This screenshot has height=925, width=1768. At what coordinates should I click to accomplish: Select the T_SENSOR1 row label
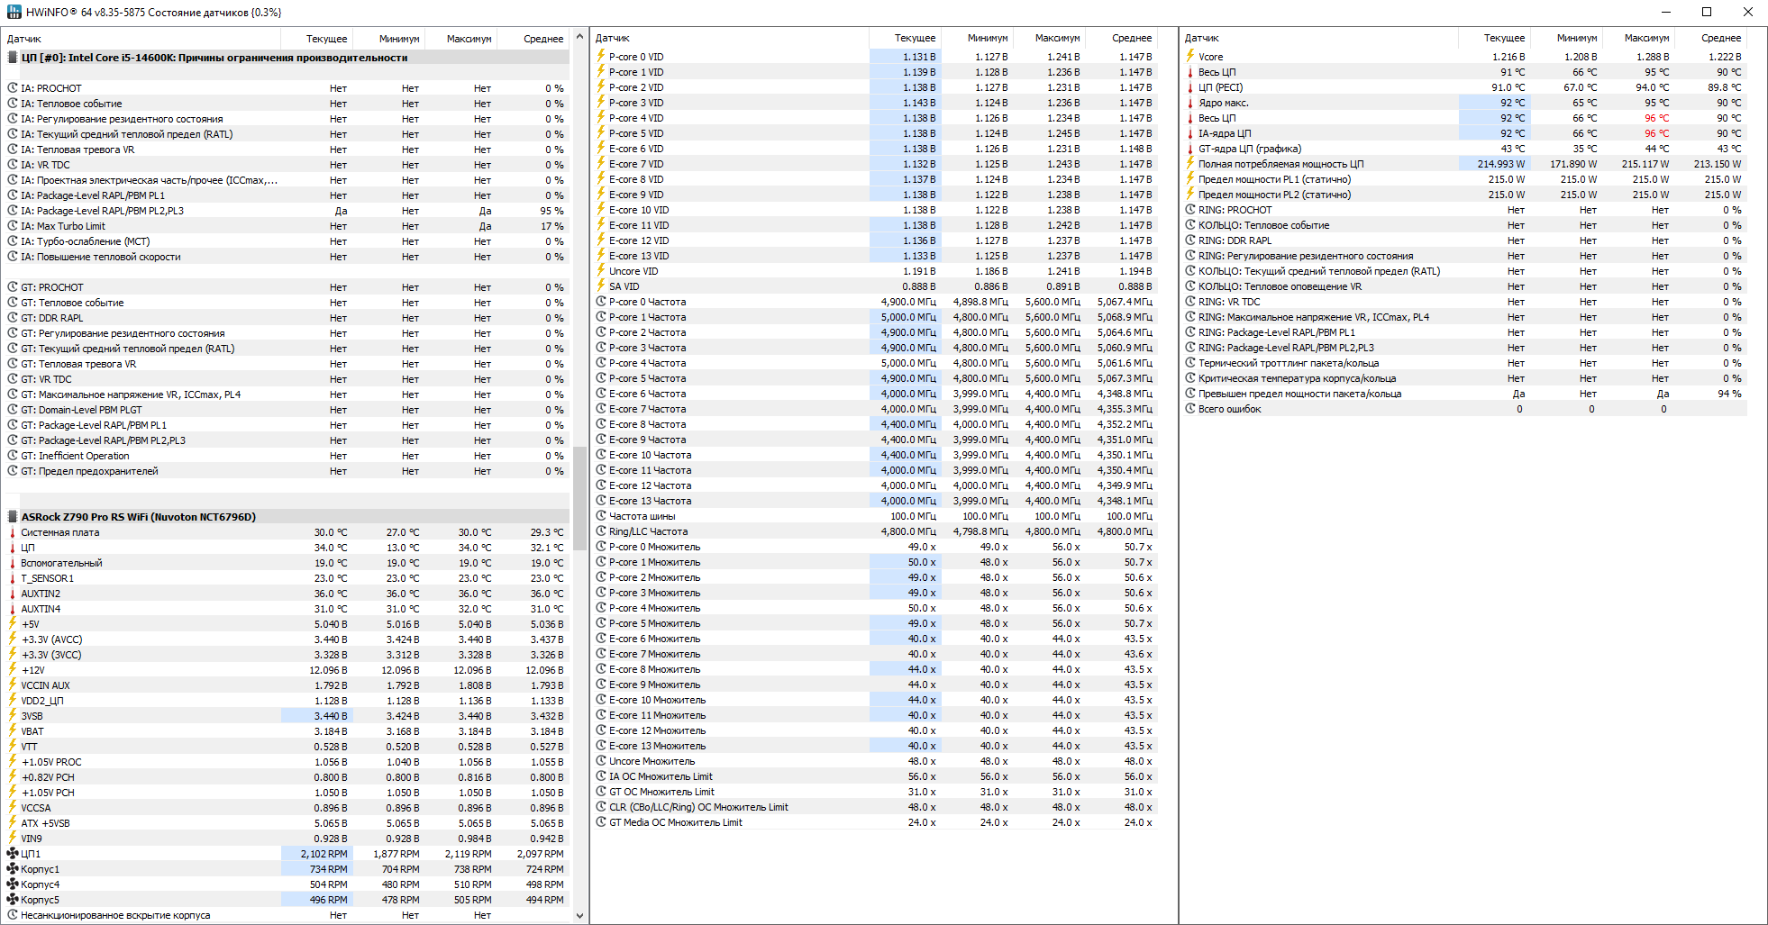coord(48,578)
